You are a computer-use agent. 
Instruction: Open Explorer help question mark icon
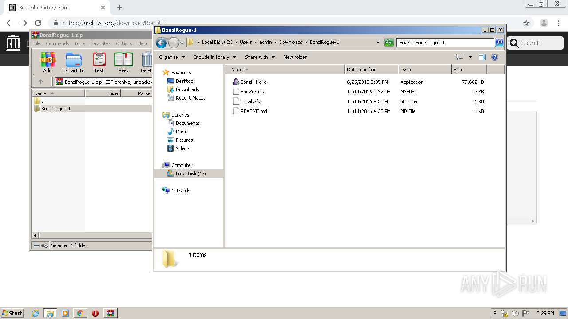[x=495, y=57]
